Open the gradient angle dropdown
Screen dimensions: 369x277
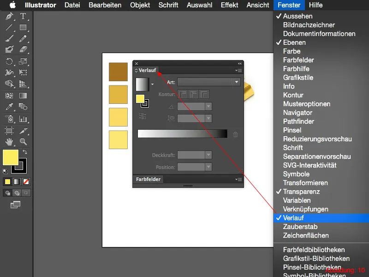pos(208,107)
